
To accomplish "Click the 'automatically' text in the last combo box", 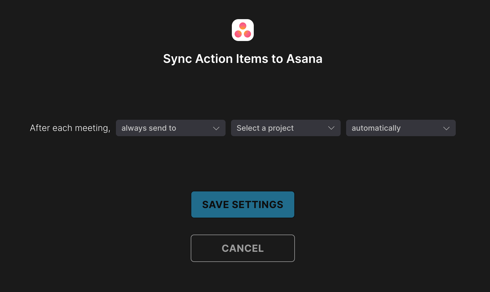I will pyautogui.click(x=376, y=128).
